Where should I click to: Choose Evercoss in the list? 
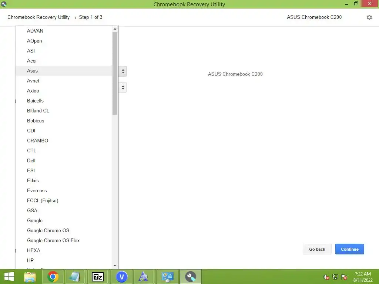point(64,190)
